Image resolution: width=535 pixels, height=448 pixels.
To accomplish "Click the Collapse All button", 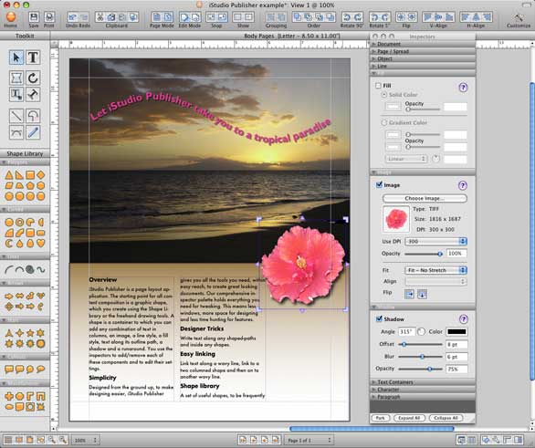I will pos(446,418).
